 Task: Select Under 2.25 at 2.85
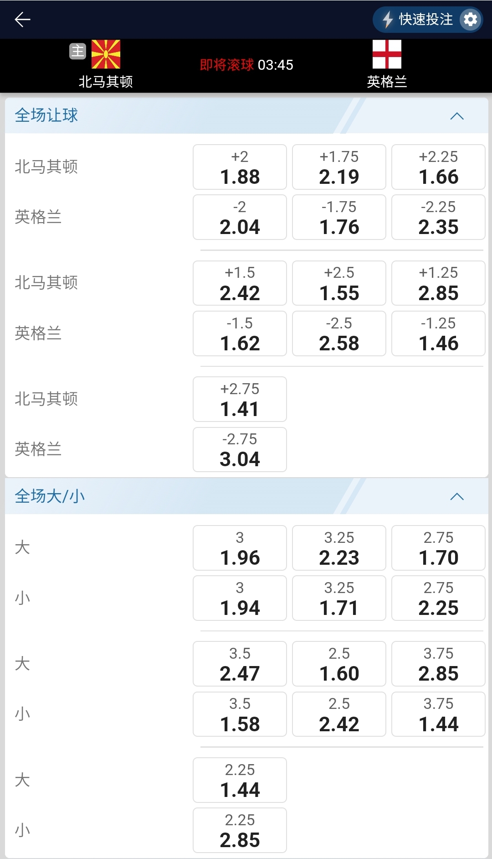[240, 831]
